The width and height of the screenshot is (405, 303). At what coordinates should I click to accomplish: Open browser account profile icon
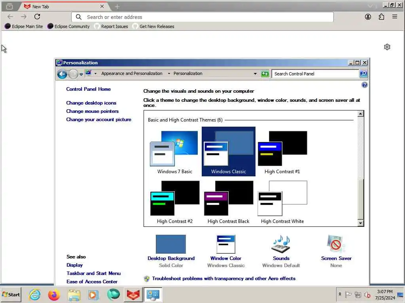point(368,17)
